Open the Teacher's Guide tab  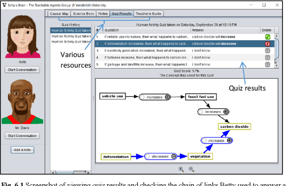click(149, 14)
